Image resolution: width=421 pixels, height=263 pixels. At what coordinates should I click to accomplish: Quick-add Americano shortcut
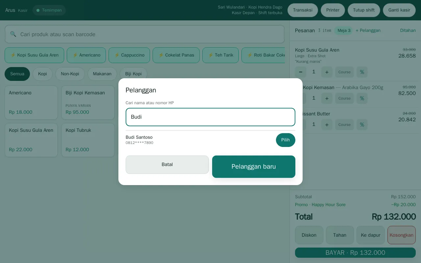tap(86, 55)
